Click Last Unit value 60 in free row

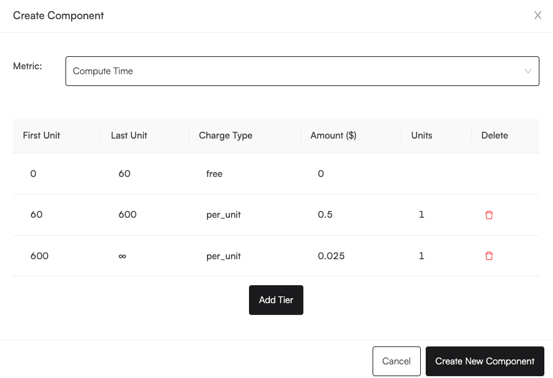tap(124, 173)
